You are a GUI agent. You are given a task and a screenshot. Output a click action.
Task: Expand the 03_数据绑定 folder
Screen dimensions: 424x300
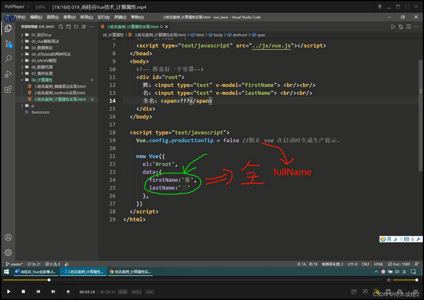point(42,48)
